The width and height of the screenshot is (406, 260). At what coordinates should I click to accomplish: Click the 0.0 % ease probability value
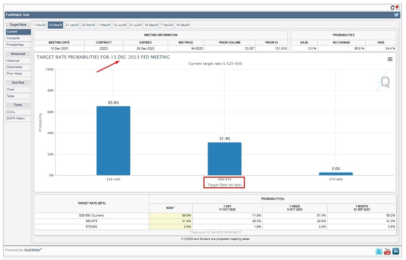point(312,48)
